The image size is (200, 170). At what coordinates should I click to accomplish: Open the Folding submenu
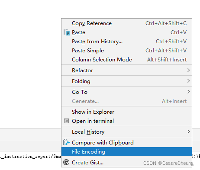[126, 81]
